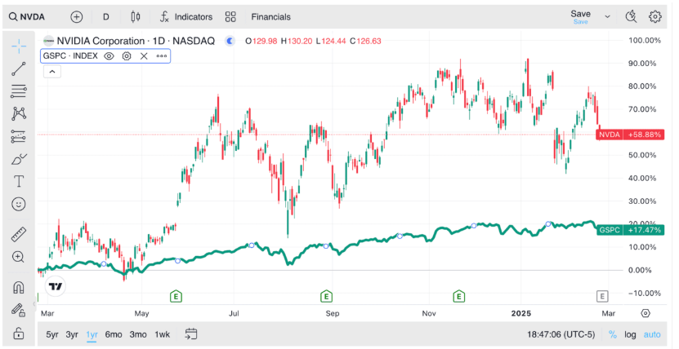The width and height of the screenshot is (679, 349).
Task: Click the TradingView logo on chart
Action: (56, 286)
